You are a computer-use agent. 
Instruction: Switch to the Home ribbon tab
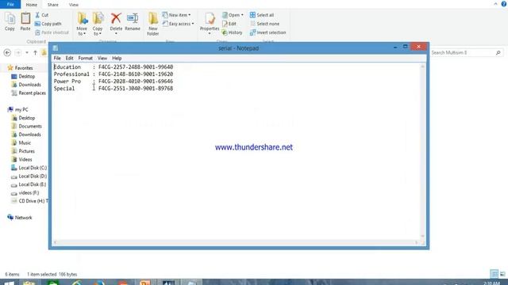coord(32,5)
